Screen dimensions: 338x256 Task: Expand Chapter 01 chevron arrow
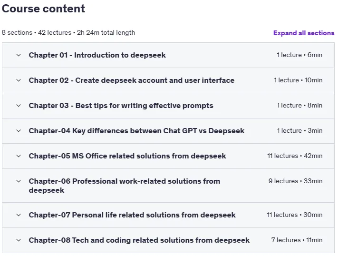19,55
